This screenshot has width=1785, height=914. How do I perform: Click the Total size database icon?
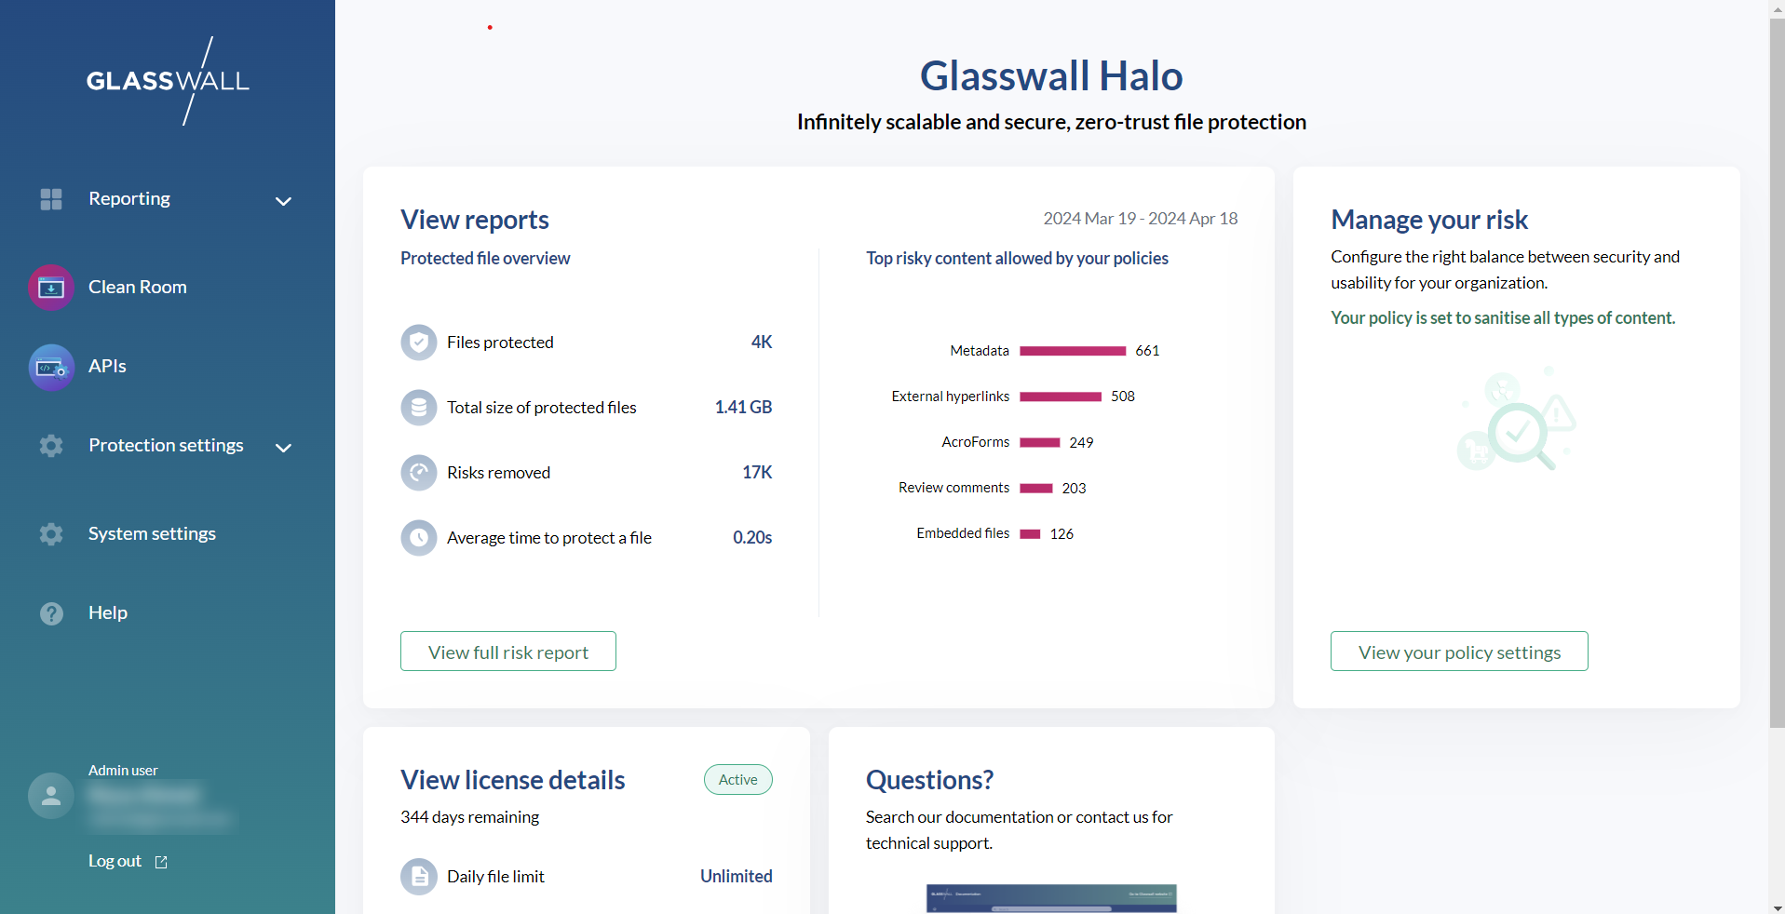419,408
